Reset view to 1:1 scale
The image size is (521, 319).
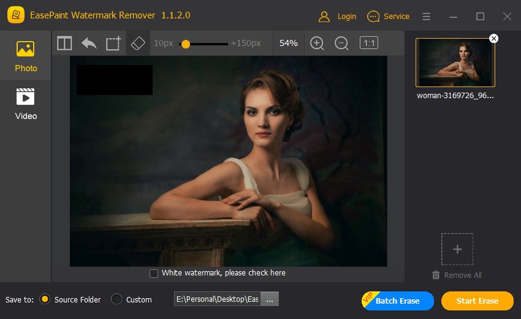369,43
